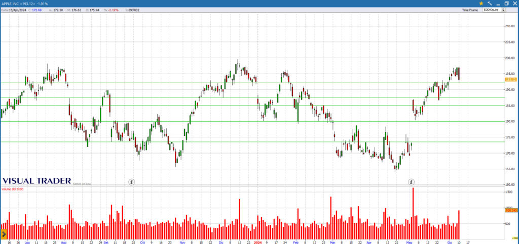Click the Mar month label on date axis
Screen dimensions: 519x244
click(332, 242)
